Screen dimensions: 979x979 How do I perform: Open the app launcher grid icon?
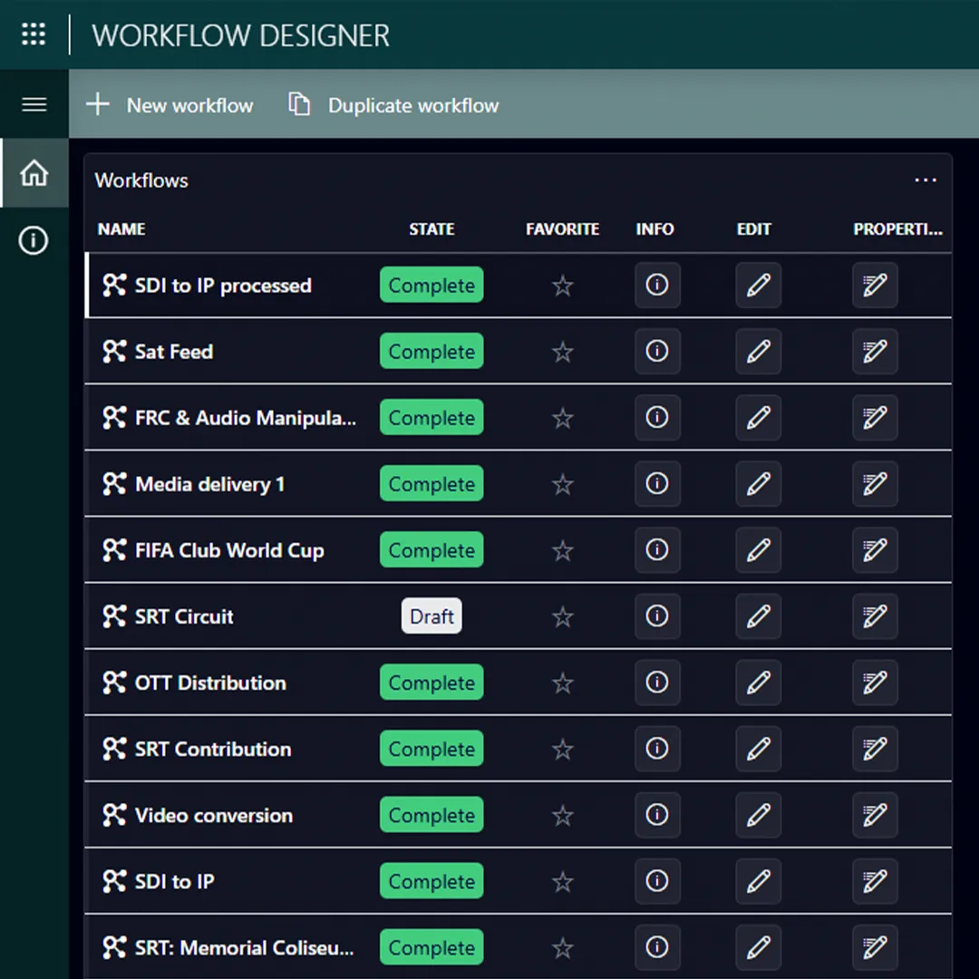34,34
